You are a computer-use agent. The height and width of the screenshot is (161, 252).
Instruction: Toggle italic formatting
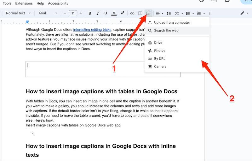click(98, 13)
